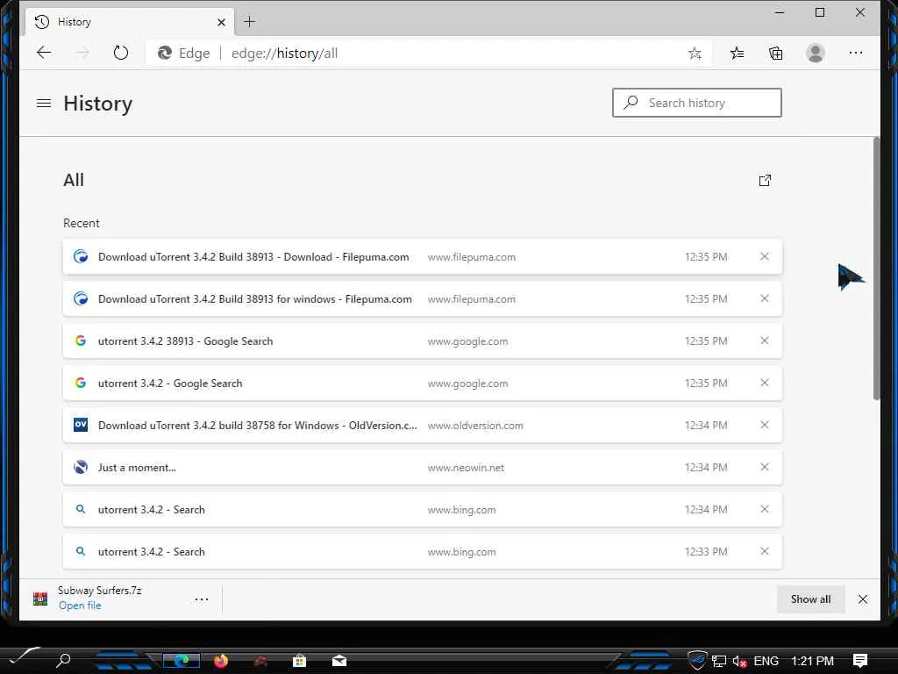This screenshot has width=898, height=674.
Task: Click the ENG language indicator
Action: tap(766, 661)
